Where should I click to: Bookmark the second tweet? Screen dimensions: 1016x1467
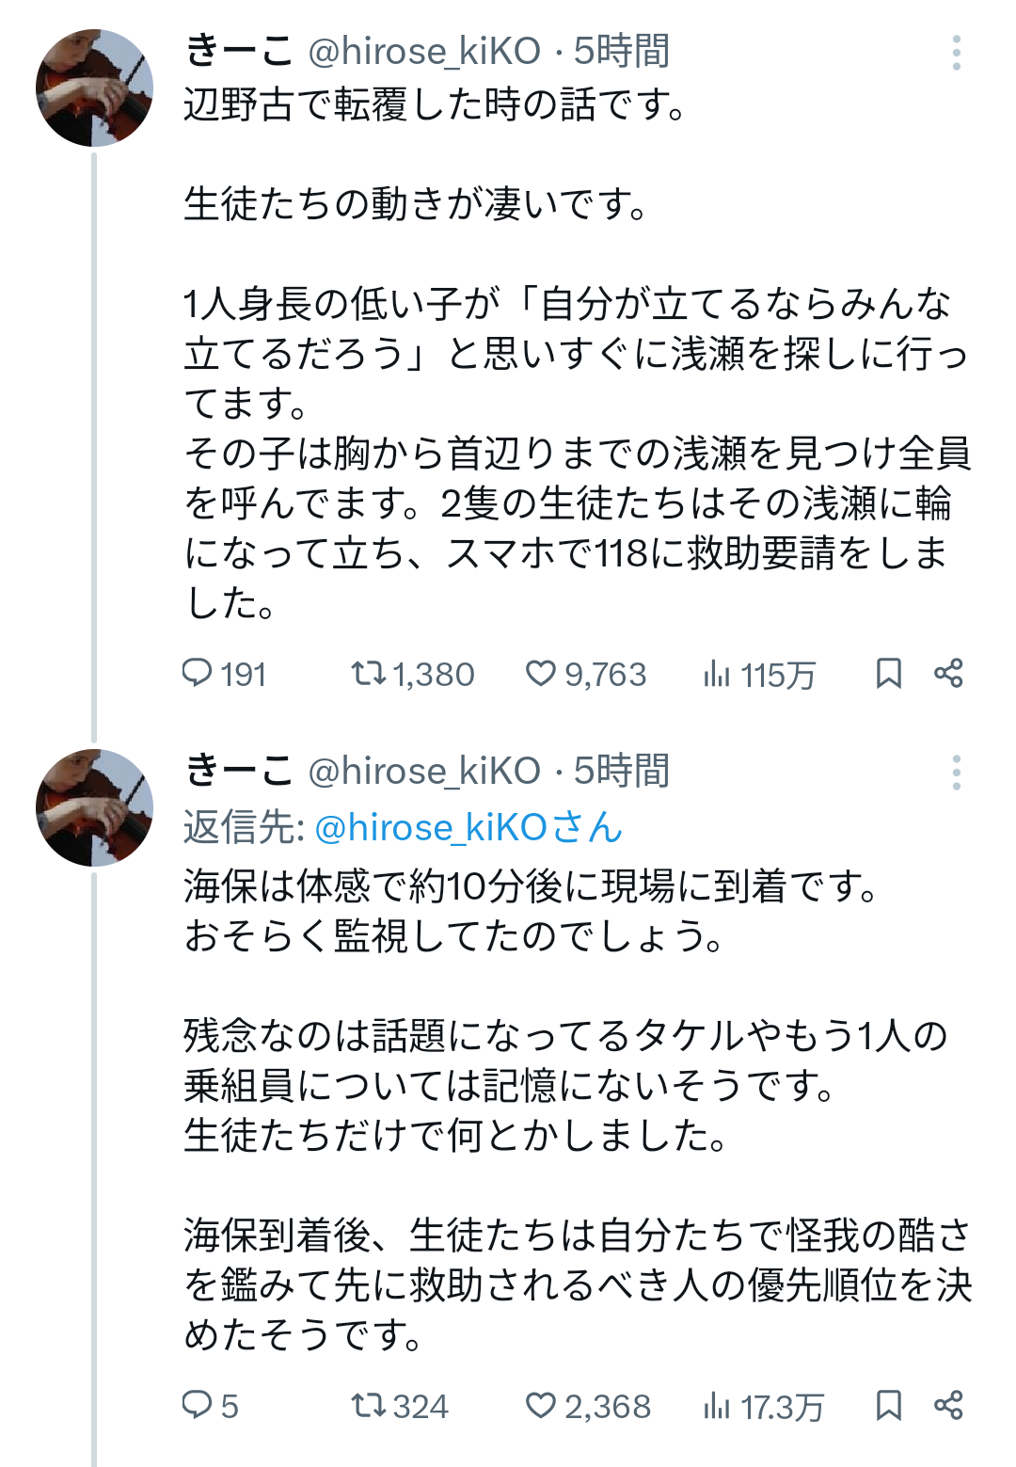click(888, 1406)
